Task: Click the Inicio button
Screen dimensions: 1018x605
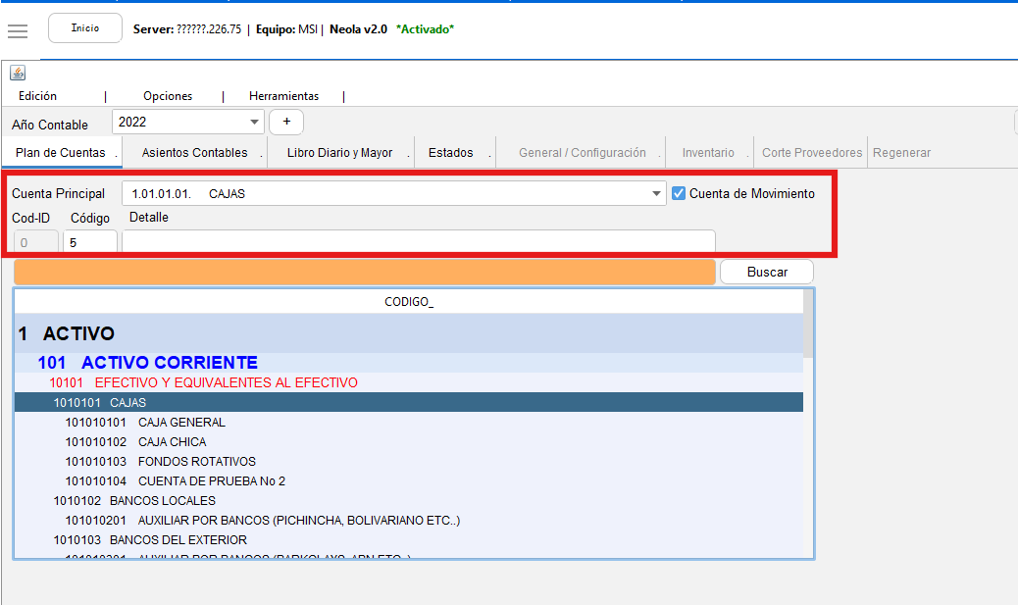Action: pos(85,28)
